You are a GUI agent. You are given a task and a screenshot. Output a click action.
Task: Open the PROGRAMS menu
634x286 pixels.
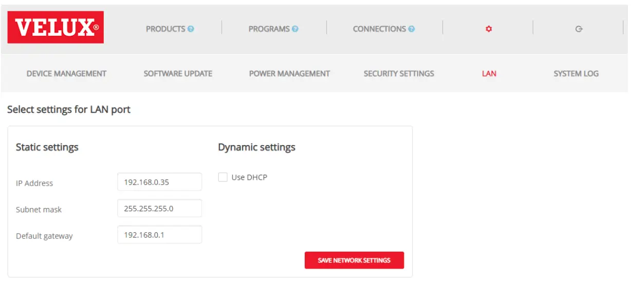coord(269,29)
